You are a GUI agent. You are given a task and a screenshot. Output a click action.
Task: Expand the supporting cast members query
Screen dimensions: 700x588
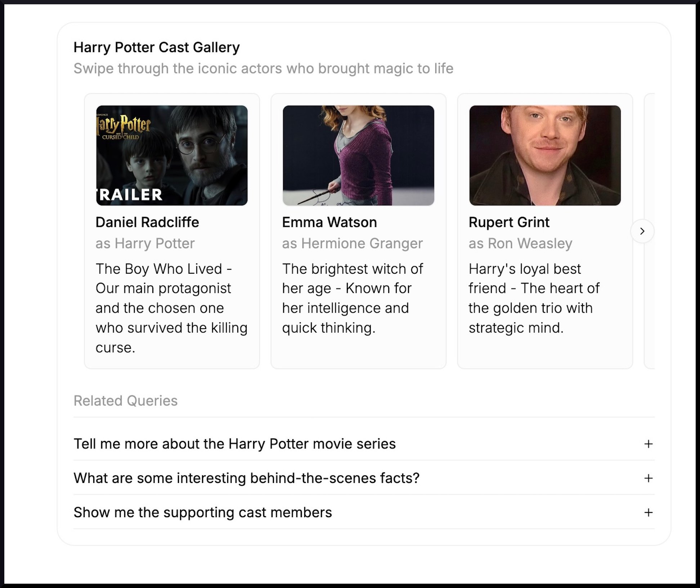pyautogui.click(x=648, y=512)
